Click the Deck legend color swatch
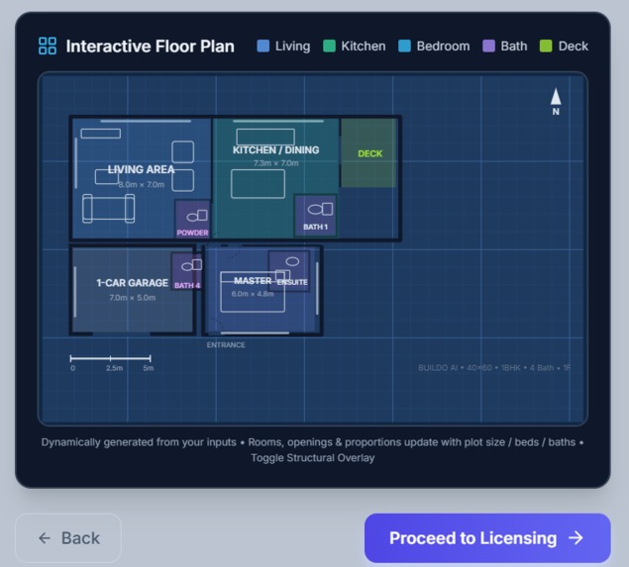Image resolution: width=629 pixels, height=567 pixels. coord(546,47)
